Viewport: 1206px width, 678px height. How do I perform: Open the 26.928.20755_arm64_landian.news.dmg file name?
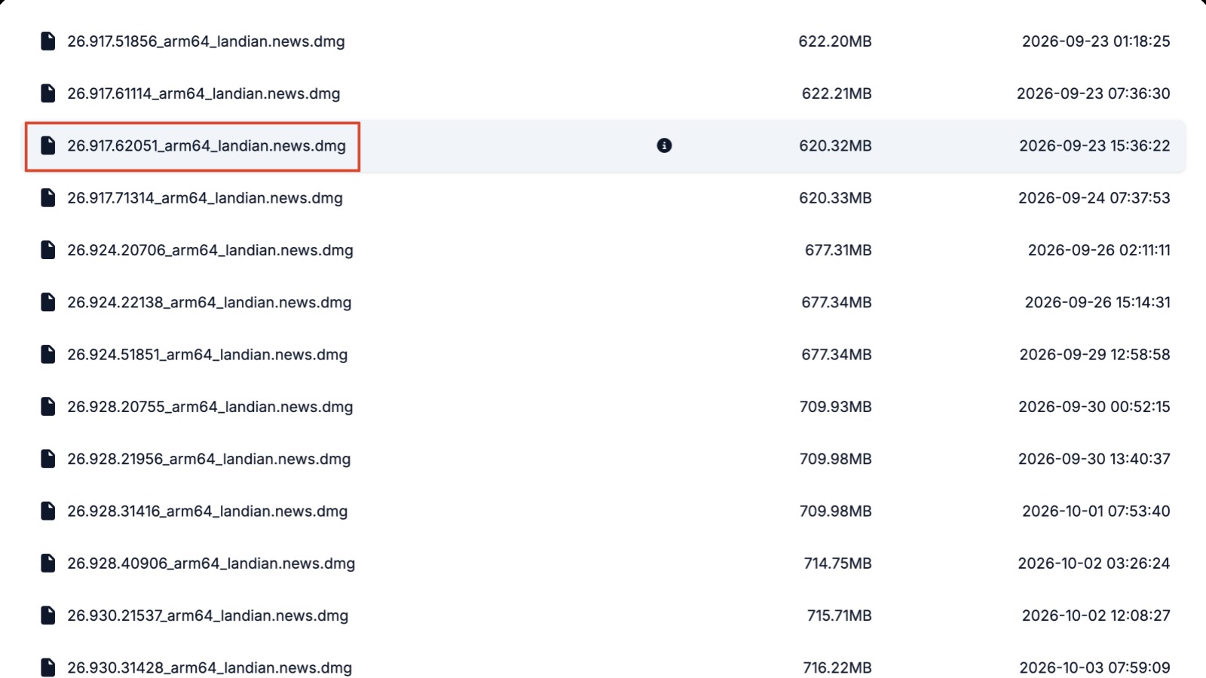pos(210,407)
